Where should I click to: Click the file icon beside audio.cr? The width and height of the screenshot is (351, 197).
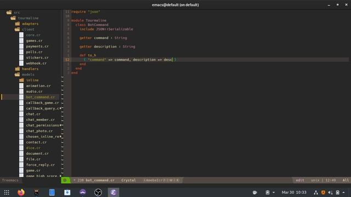[x=21, y=91]
